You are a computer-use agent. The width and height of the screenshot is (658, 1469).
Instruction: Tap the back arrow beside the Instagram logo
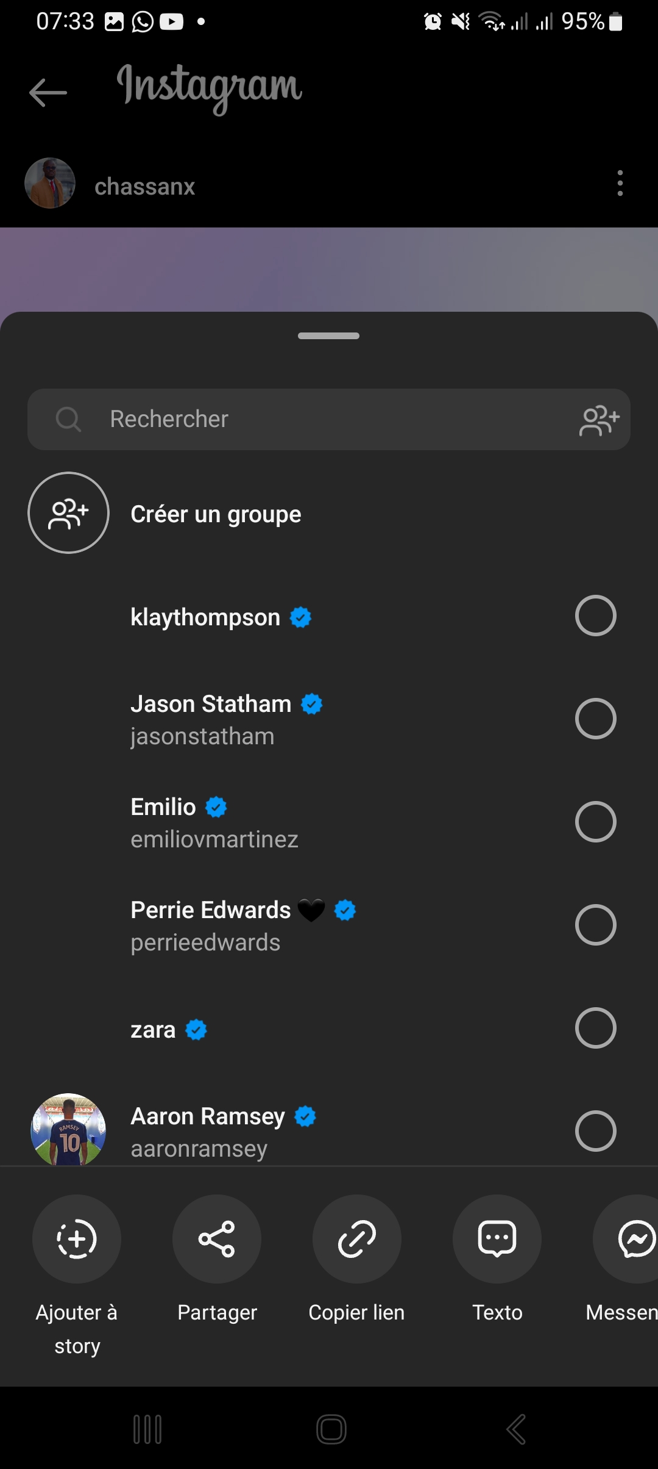pyautogui.click(x=48, y=93)
